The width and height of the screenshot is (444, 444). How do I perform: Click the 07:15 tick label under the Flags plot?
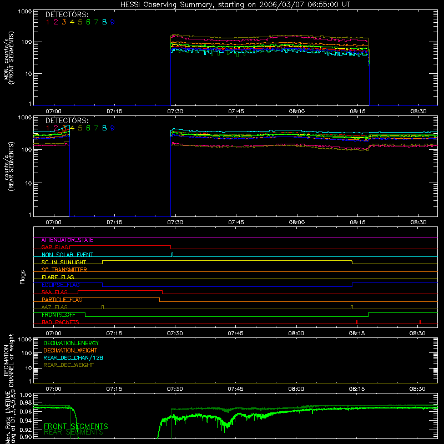114,334
